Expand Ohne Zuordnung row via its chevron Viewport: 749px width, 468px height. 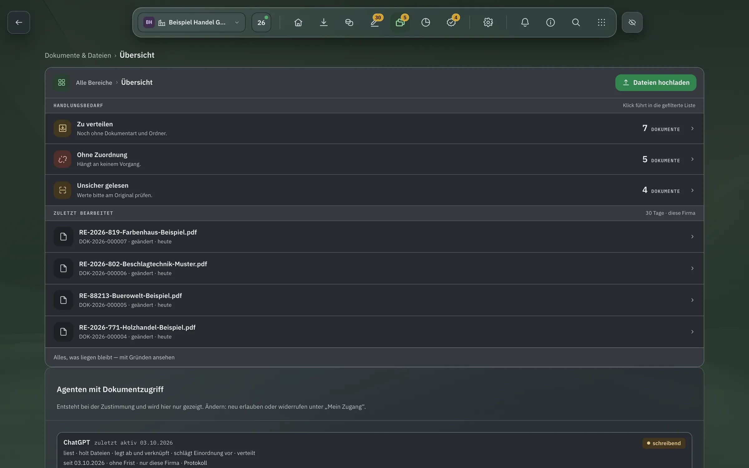[692, 159]
